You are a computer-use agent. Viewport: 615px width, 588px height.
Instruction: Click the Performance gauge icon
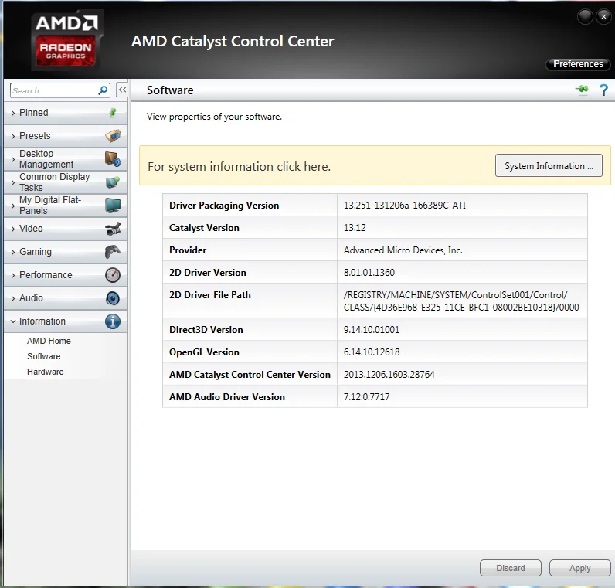point(113,274)
